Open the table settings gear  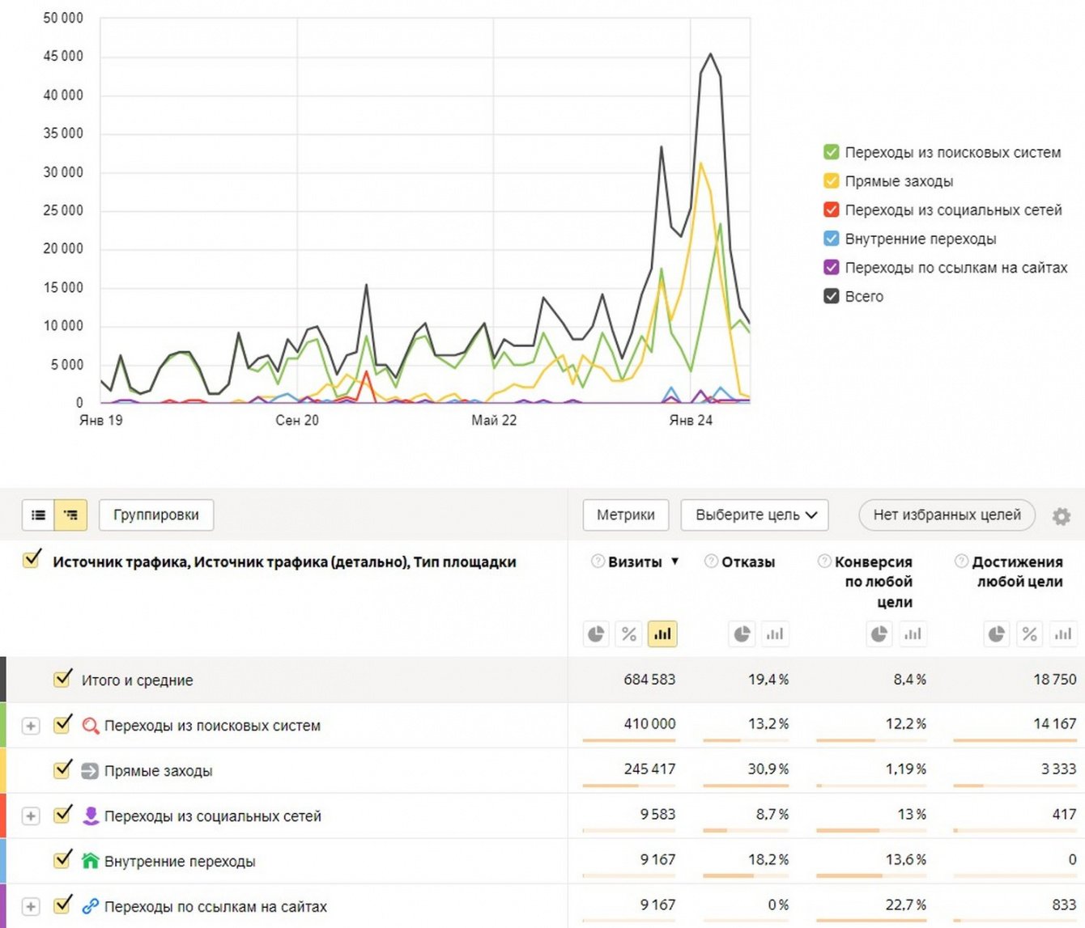tap(1061, 515)
